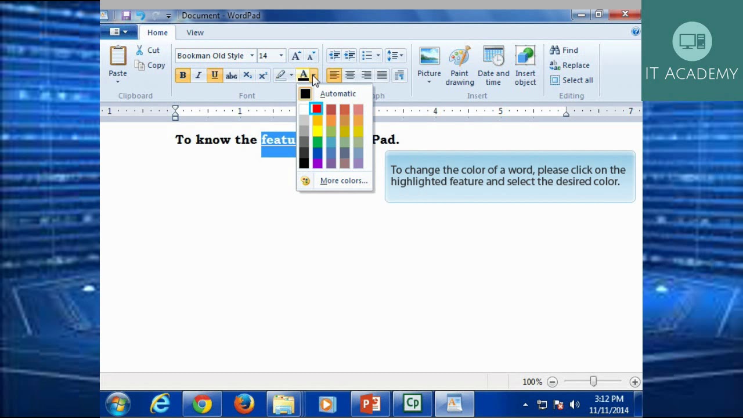Undo last action in quick access toolbar

(140, 16)
